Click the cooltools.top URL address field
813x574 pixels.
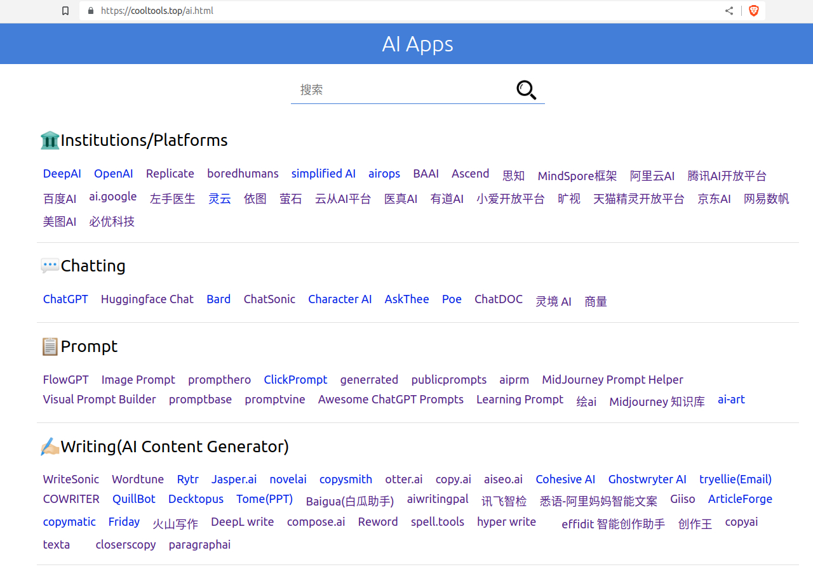click(x=157, y=11)
